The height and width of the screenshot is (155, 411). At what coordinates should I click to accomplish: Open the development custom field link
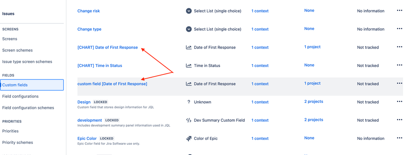pyautogui.click(x=89, y=120)
